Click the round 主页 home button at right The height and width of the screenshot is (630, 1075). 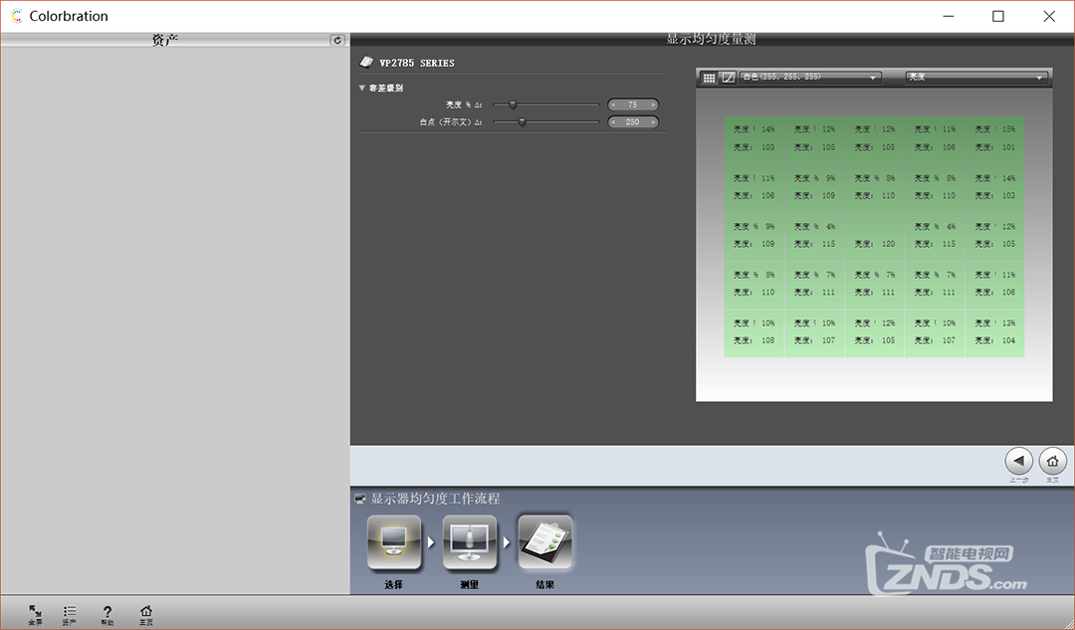[1052, 461]
